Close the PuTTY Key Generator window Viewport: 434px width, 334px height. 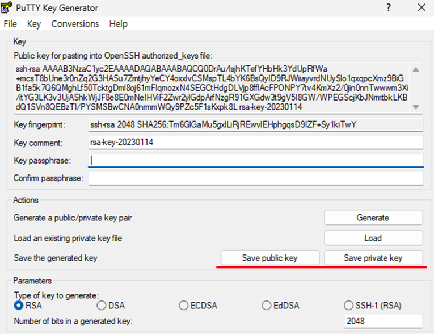click(x=422, y=7)
